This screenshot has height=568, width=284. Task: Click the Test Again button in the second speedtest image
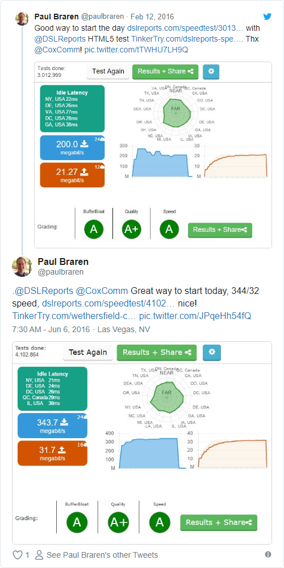[88, 353]
